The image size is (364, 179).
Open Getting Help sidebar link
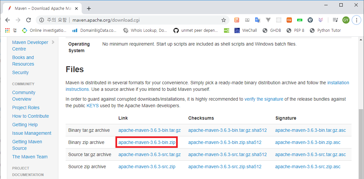click(x=25, y=125)
